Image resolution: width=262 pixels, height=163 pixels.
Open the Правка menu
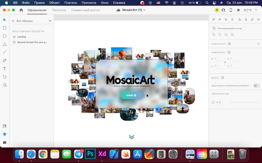tap(39, 3)
